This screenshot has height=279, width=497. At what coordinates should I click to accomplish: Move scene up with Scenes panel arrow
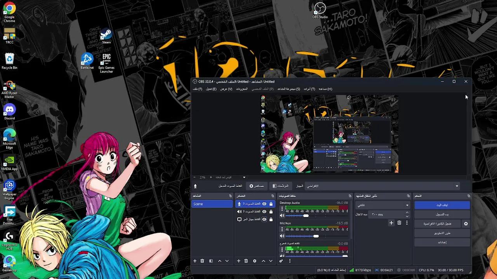coord(220,261)
